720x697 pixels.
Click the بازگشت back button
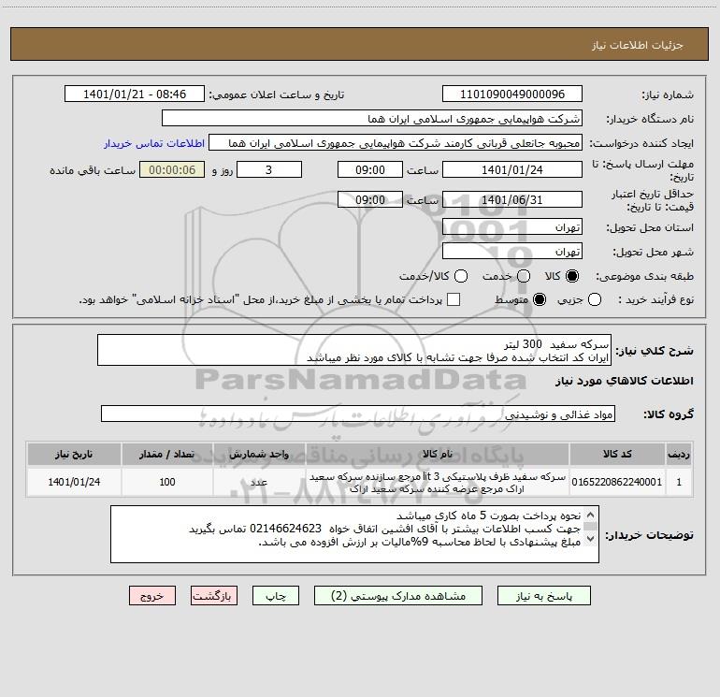pyautogui.click(x=214, y=595)
